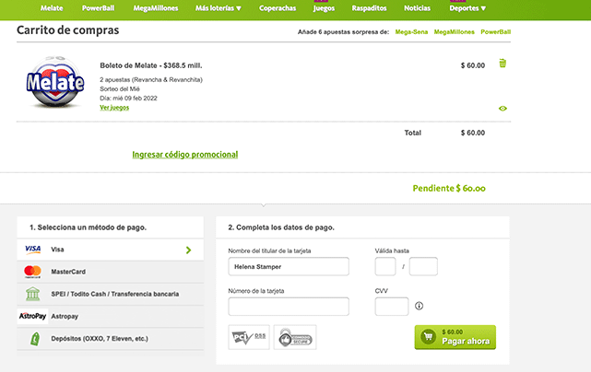Open the Raspaditos menu item
The image size is (591, 372).
369,8
